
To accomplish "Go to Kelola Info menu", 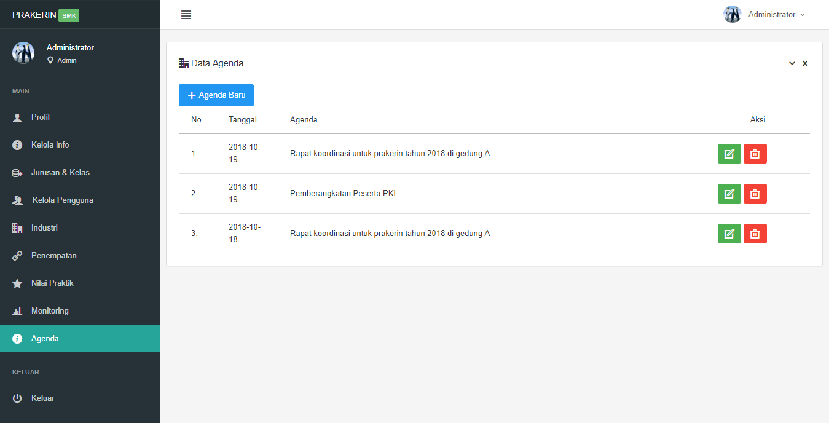I will click(x=50, y=145).
